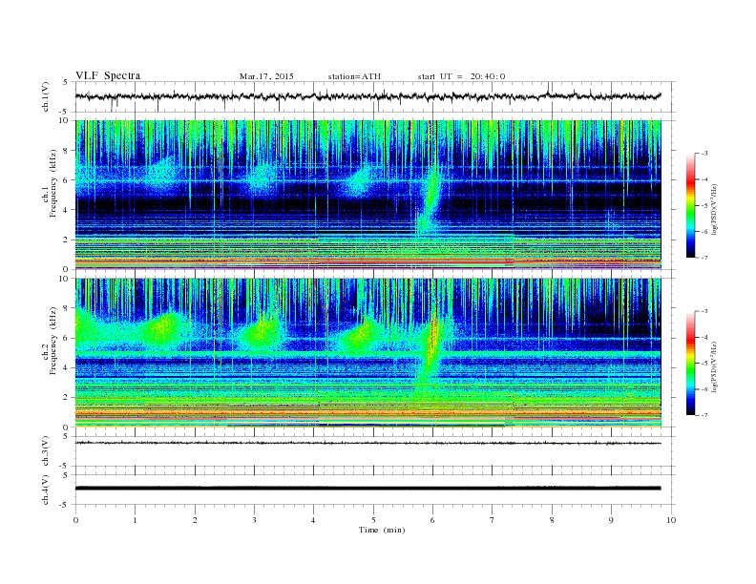
Task: Select the "start UT = 20:40:0" header text
Action: point(461,76)
